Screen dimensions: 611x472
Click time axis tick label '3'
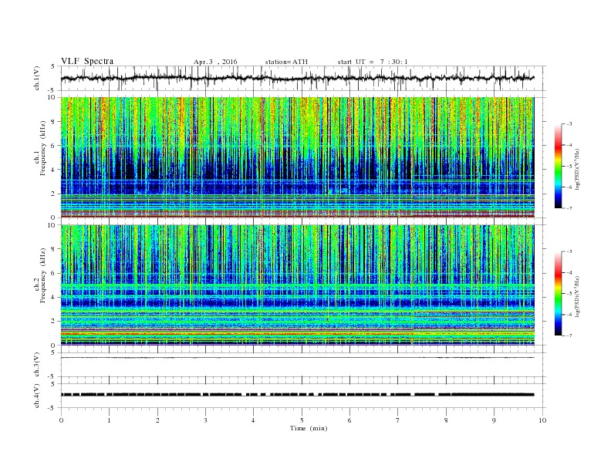205,420
